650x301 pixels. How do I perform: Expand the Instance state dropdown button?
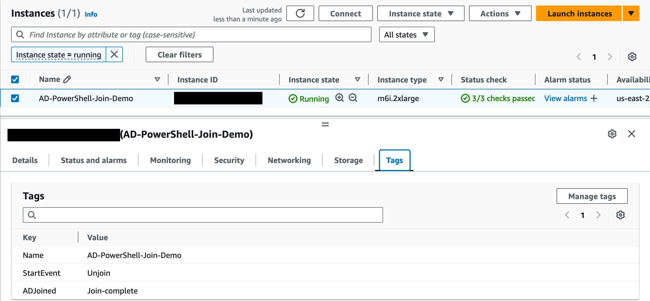click(420, 13)
